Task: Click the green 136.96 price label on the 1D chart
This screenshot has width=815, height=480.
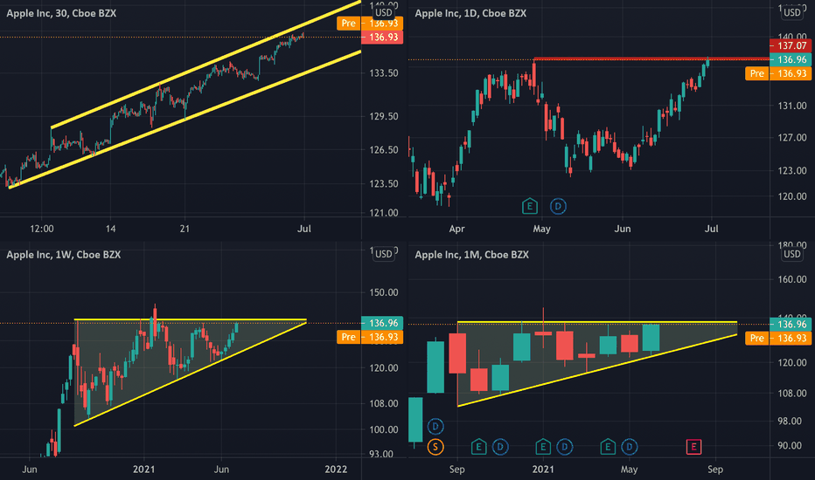Action: (791, 59)
